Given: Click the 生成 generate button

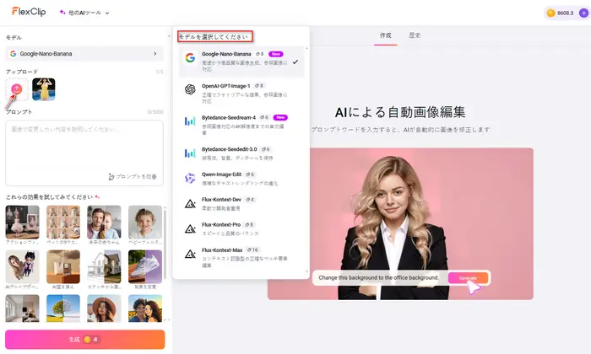Looking at the screenshot, I should pos(84,340).
